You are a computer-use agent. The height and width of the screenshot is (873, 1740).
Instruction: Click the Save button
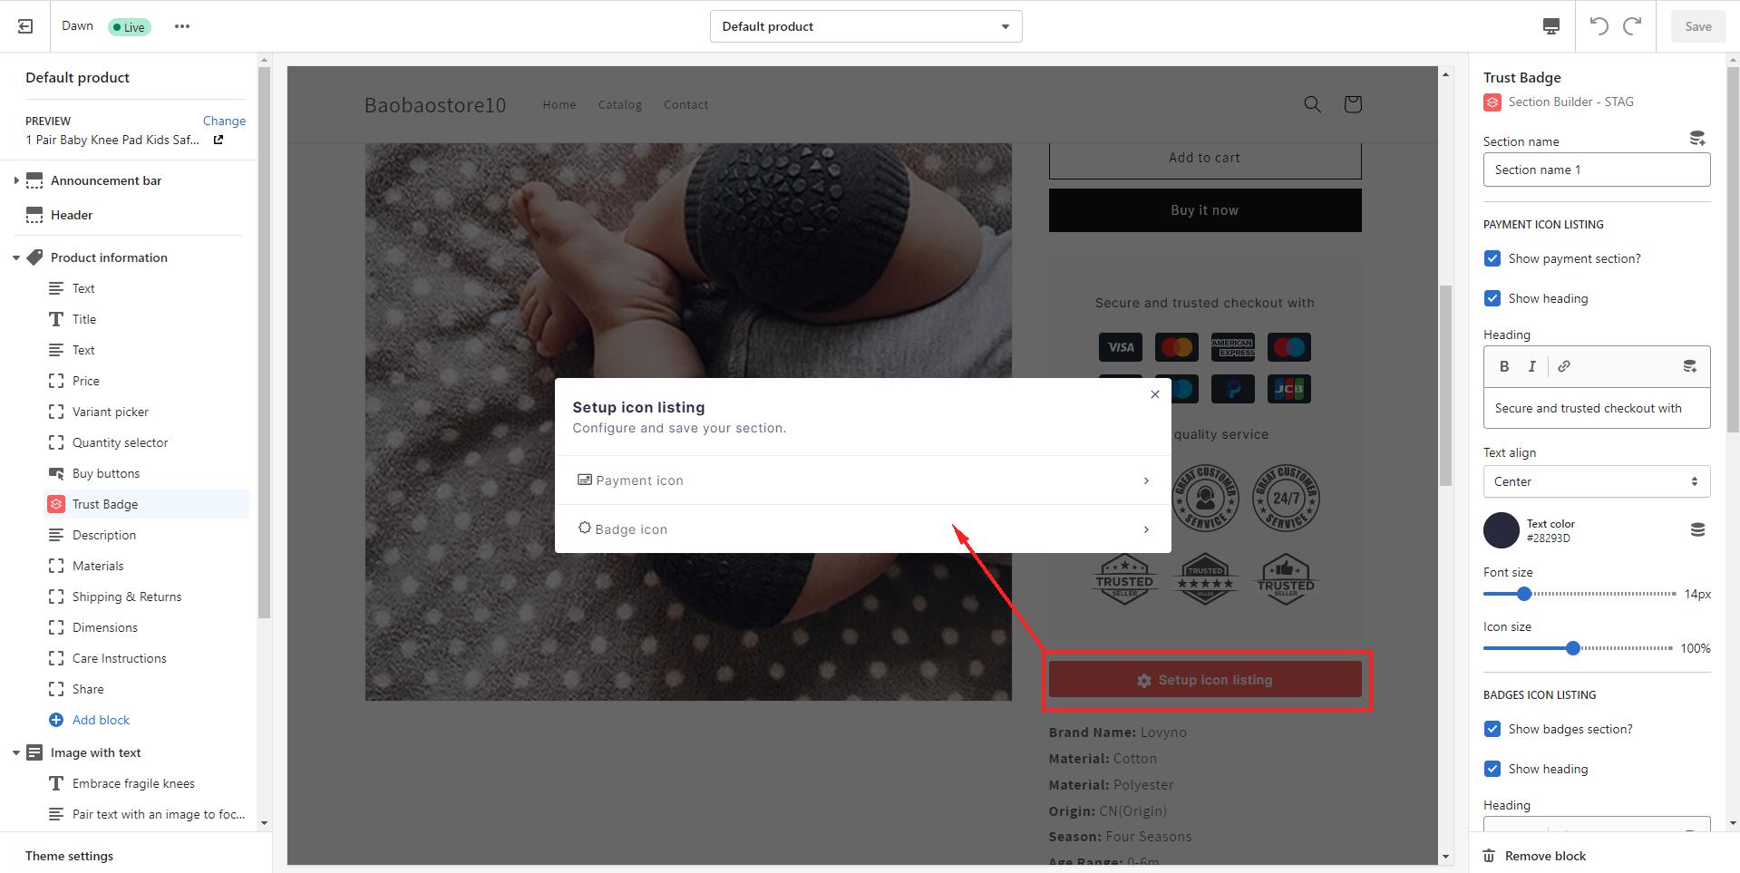[1698, 26]
